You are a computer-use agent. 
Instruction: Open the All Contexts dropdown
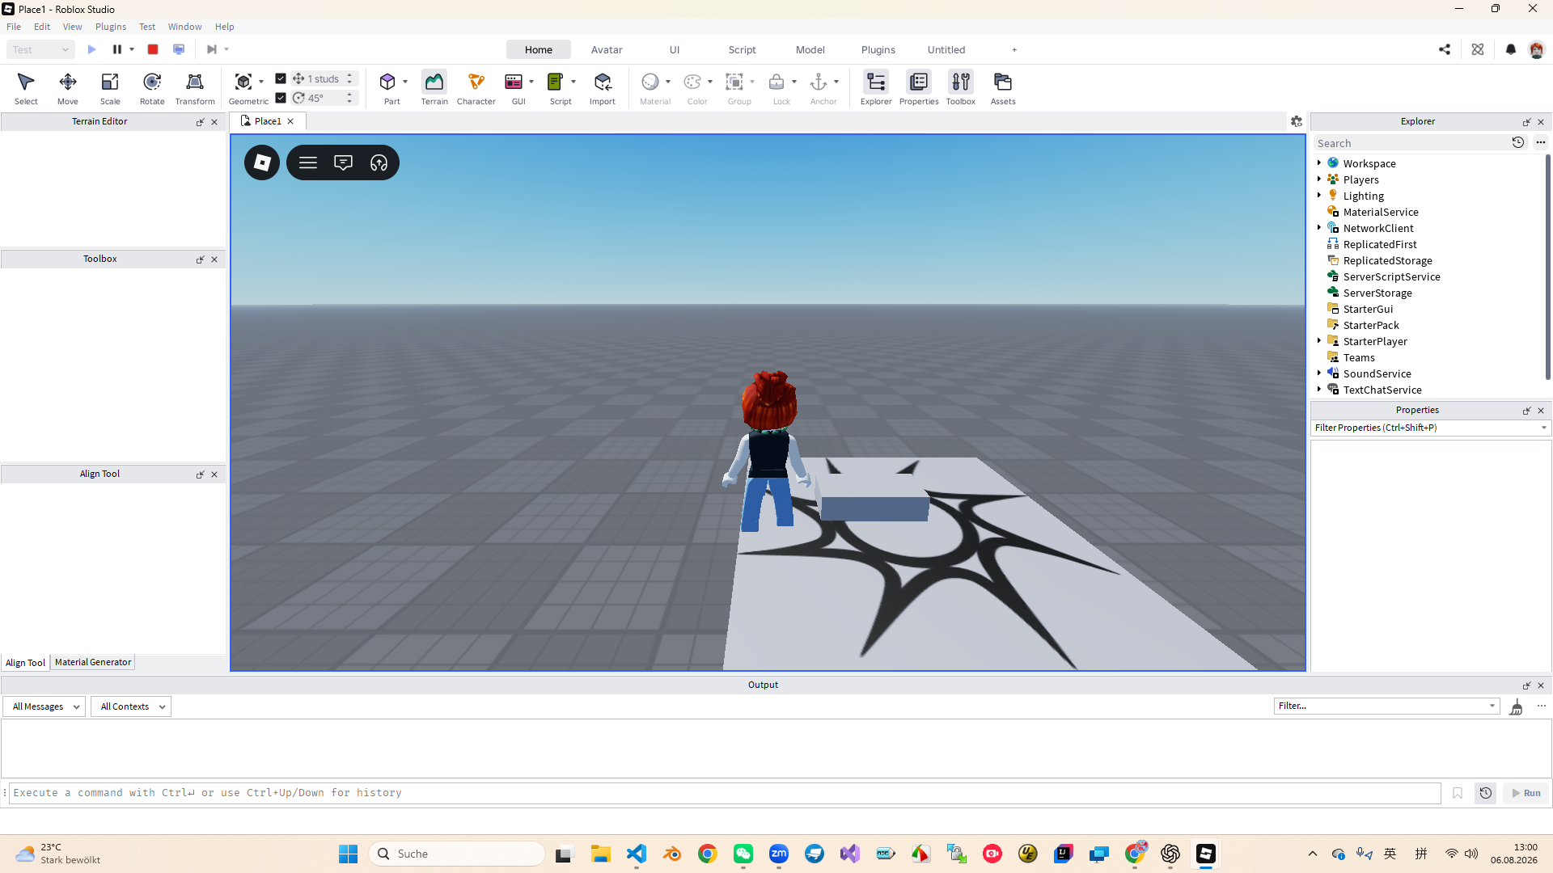131,706
